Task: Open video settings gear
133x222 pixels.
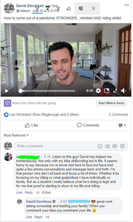Action: [98, 91]
